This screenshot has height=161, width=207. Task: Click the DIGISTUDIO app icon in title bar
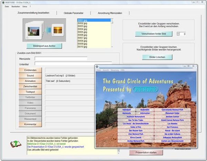(x=2, y=2)
